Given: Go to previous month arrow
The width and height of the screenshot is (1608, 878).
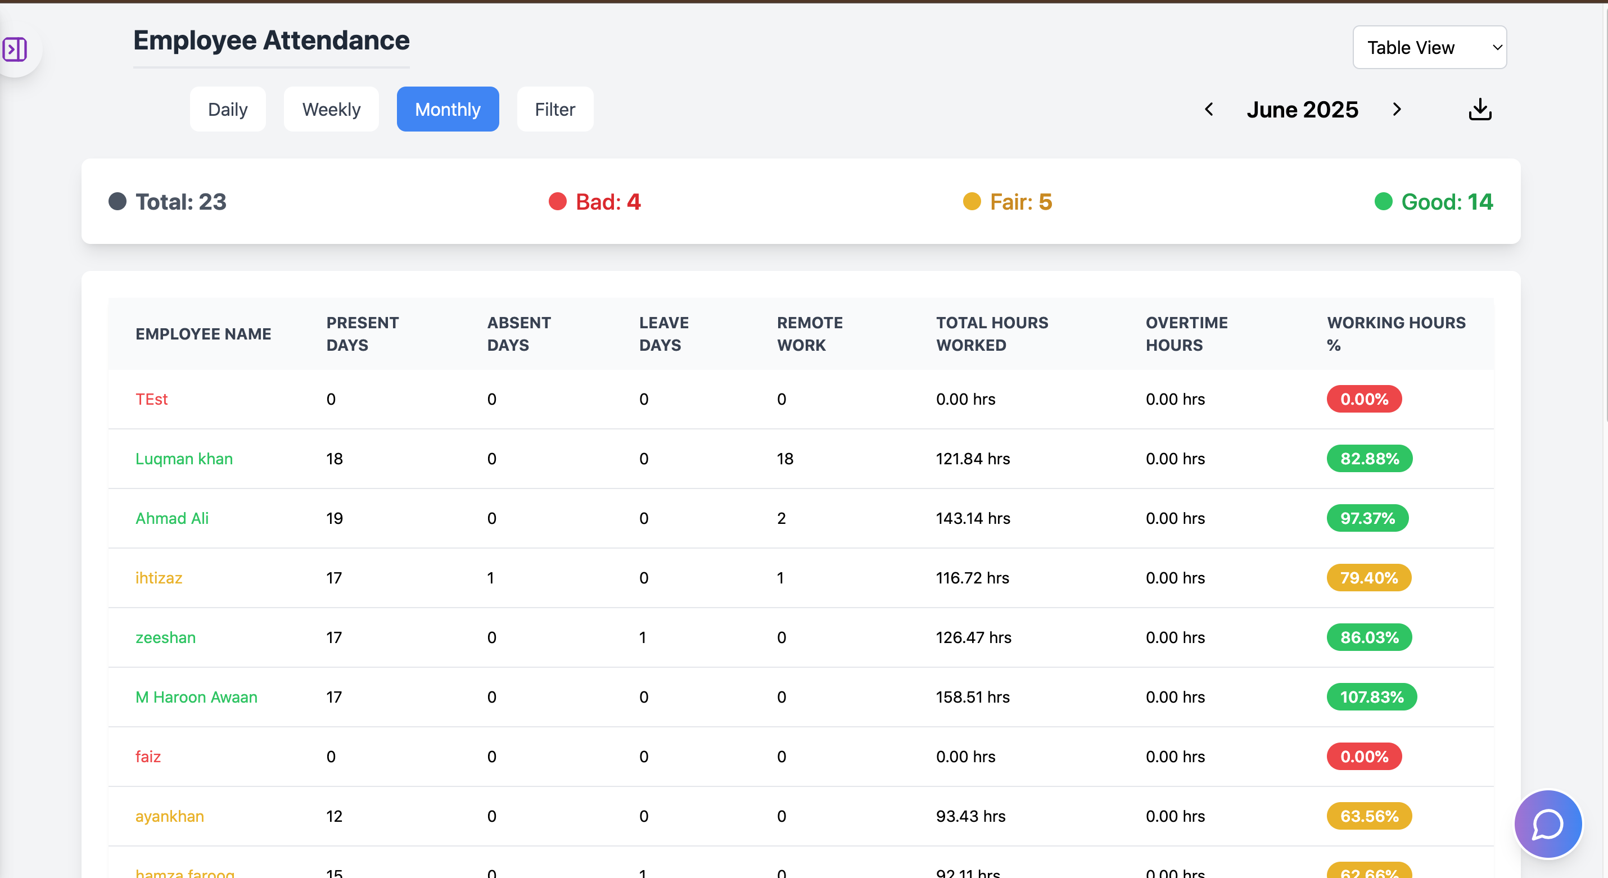Looking at the screenshot, I should point(1209,109).
